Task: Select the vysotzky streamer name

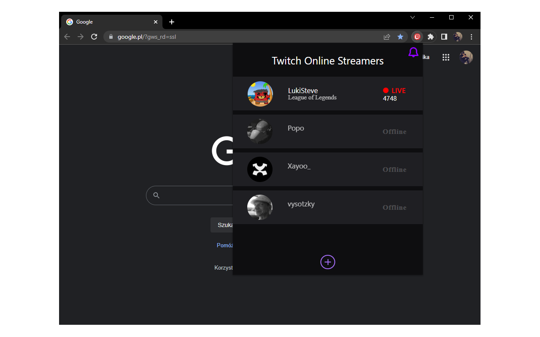Action: (301, 204)
